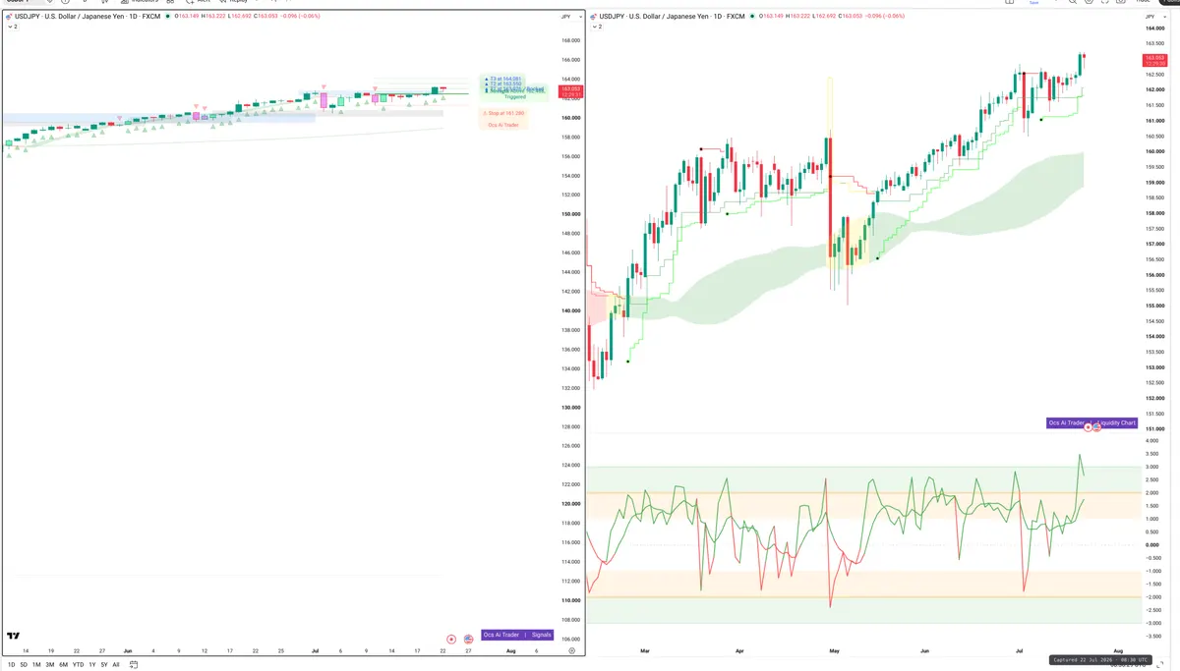Click the Japan flag event marker, left chart
Viewport: 1180px width, 671px height.
click(x=451, y=639)
